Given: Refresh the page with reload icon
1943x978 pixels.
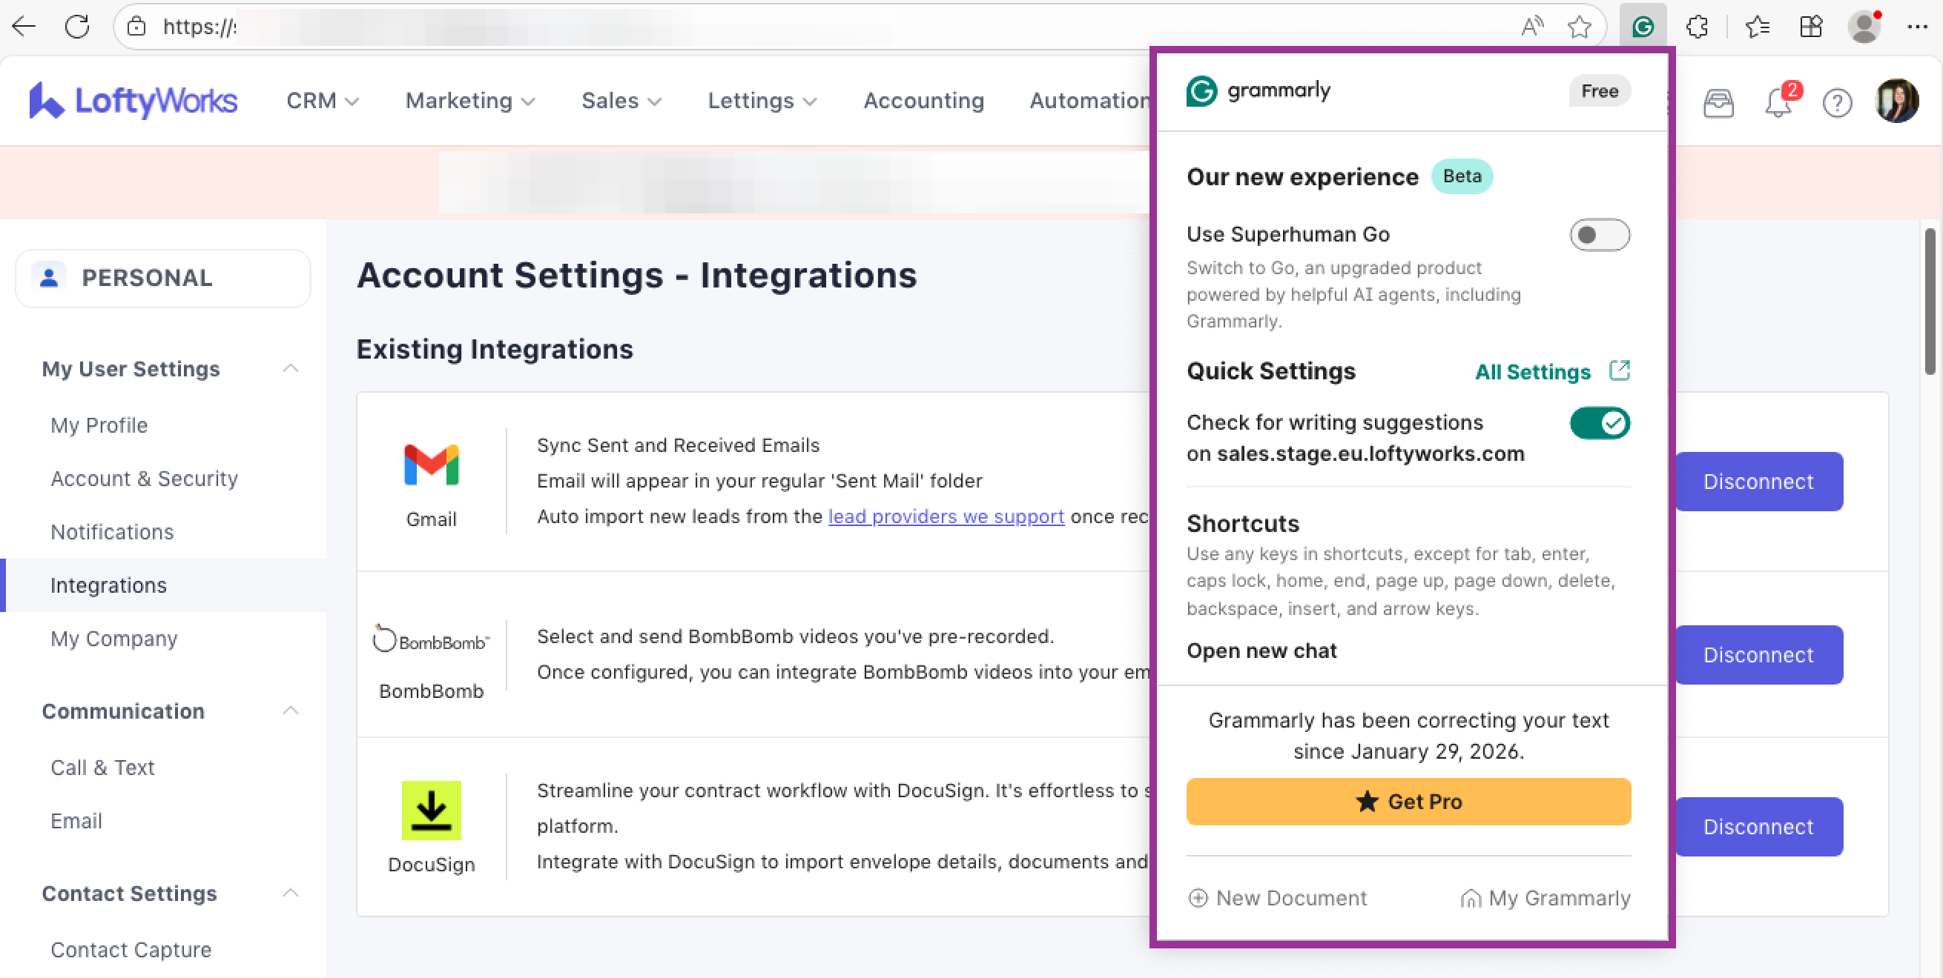Looking at the screenshot, I should tap(77, 27).
